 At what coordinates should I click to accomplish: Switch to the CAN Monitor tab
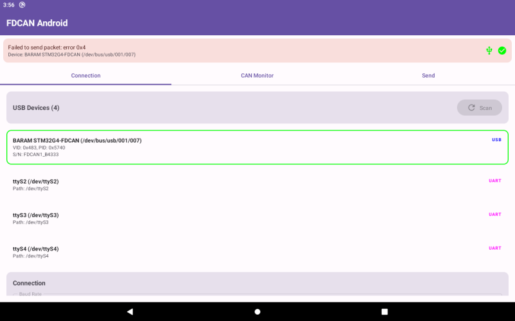tap(257, 75)
